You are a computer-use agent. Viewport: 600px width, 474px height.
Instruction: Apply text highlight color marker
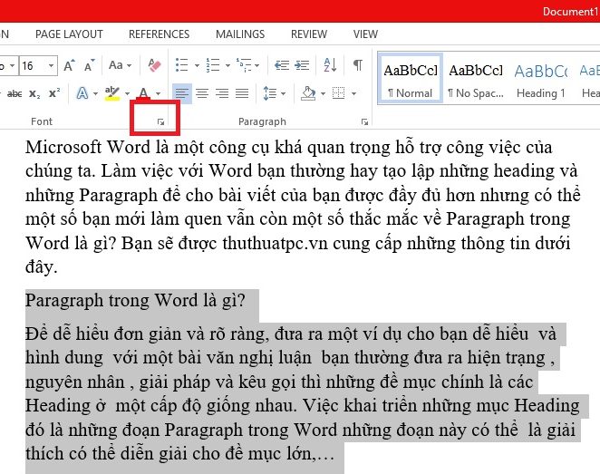tap(112, 93)
